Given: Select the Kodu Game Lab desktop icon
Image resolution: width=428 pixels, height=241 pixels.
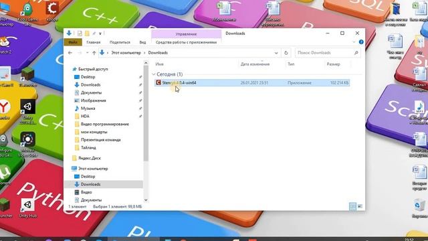Looking at the screenshot, I should (27, 13).
